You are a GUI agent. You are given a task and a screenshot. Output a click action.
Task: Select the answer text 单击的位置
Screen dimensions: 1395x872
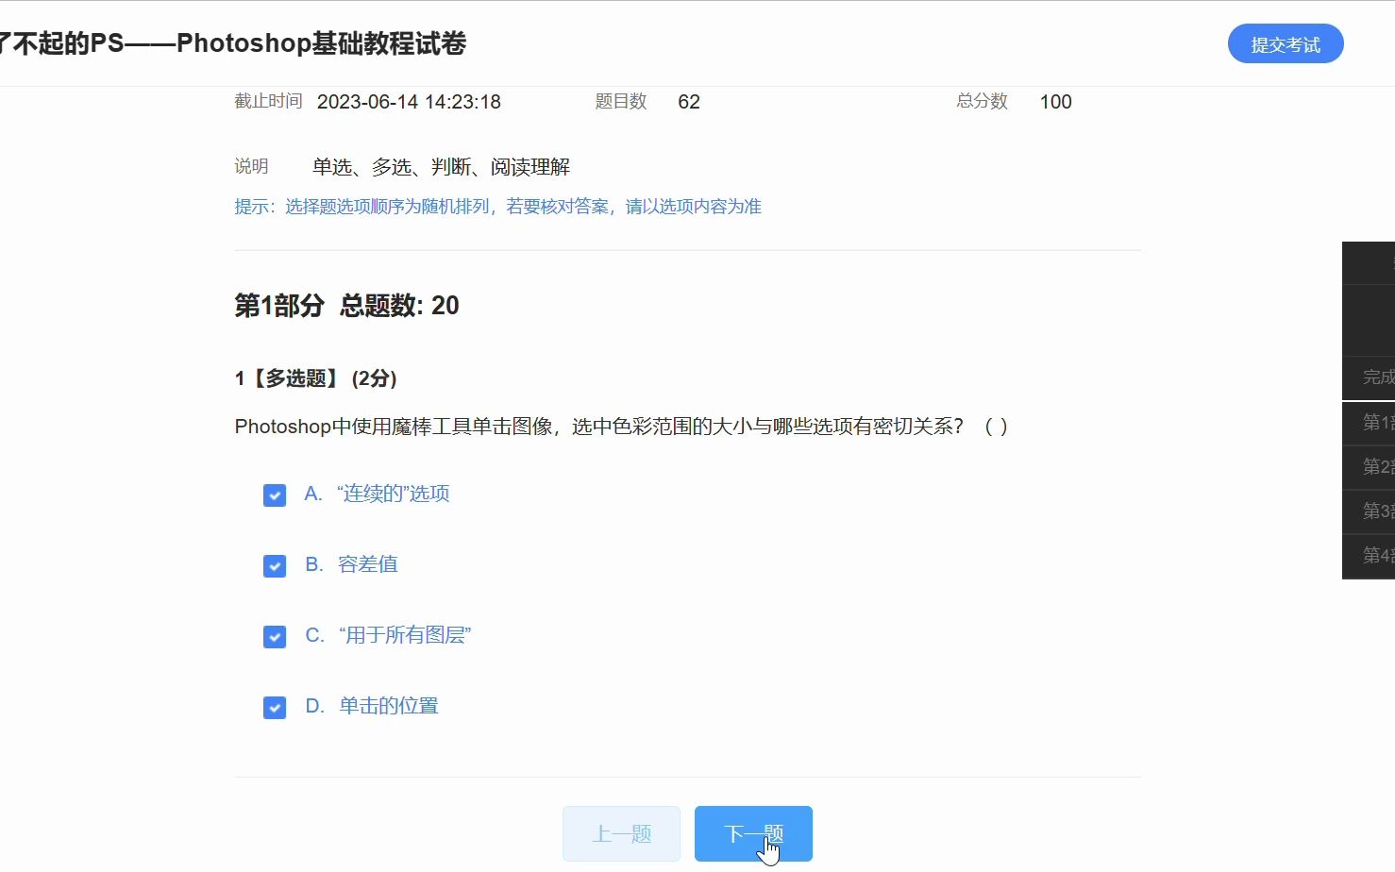pos(389,706)
